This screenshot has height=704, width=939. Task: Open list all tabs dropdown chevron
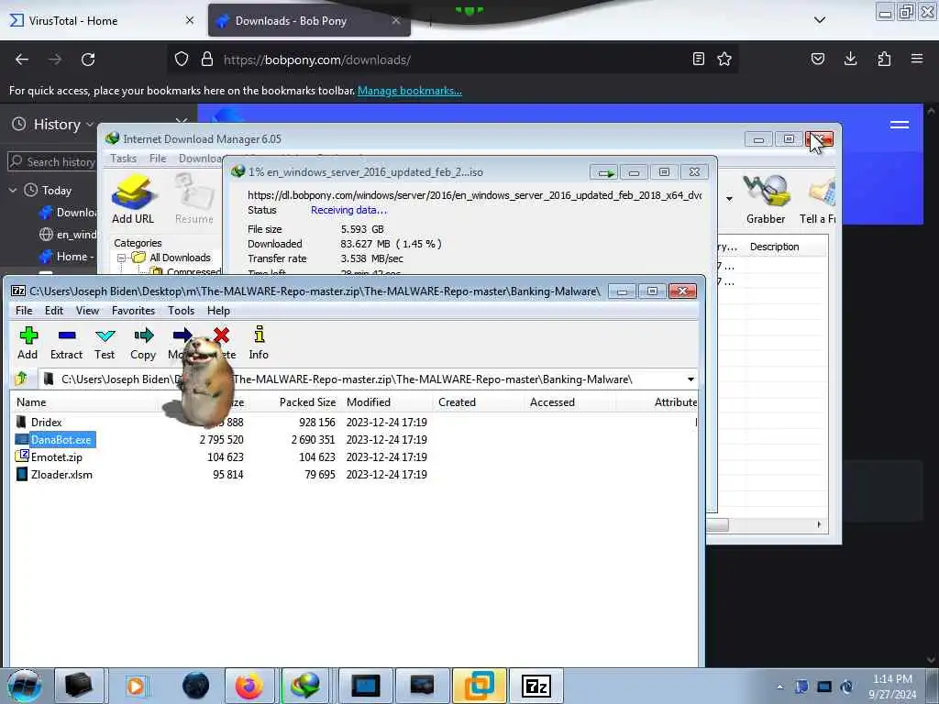click(820, 20)
